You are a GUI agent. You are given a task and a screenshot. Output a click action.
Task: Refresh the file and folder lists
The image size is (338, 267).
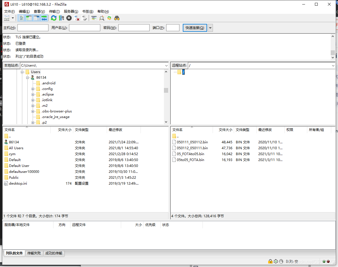(x=54, y=18)
